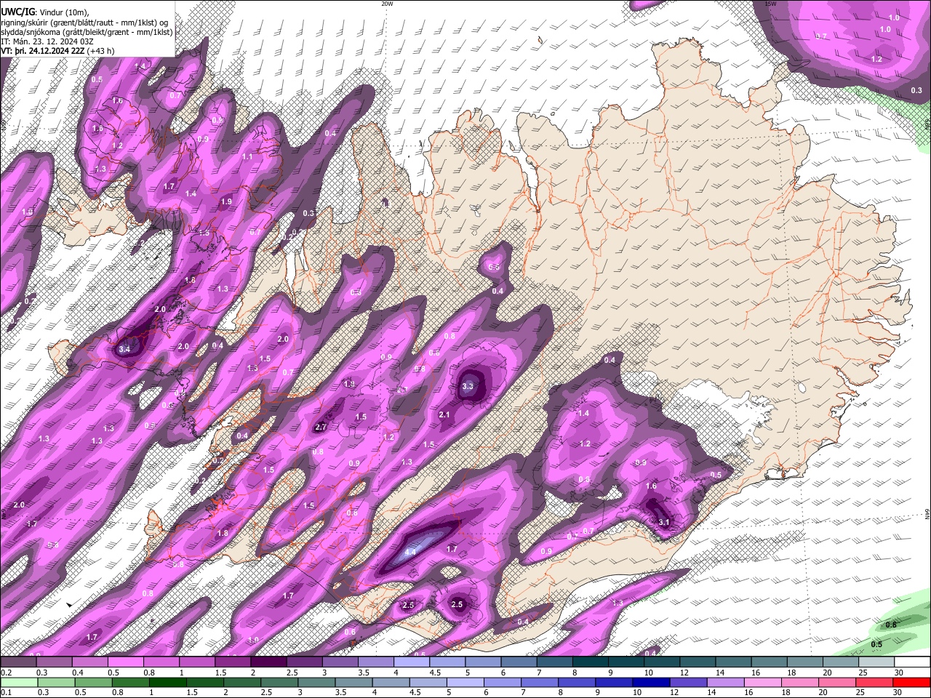The width and height of the screenshot is (931, 698).
Task: Click the 2.7 precipitation value label
Action: click(321, 428)
